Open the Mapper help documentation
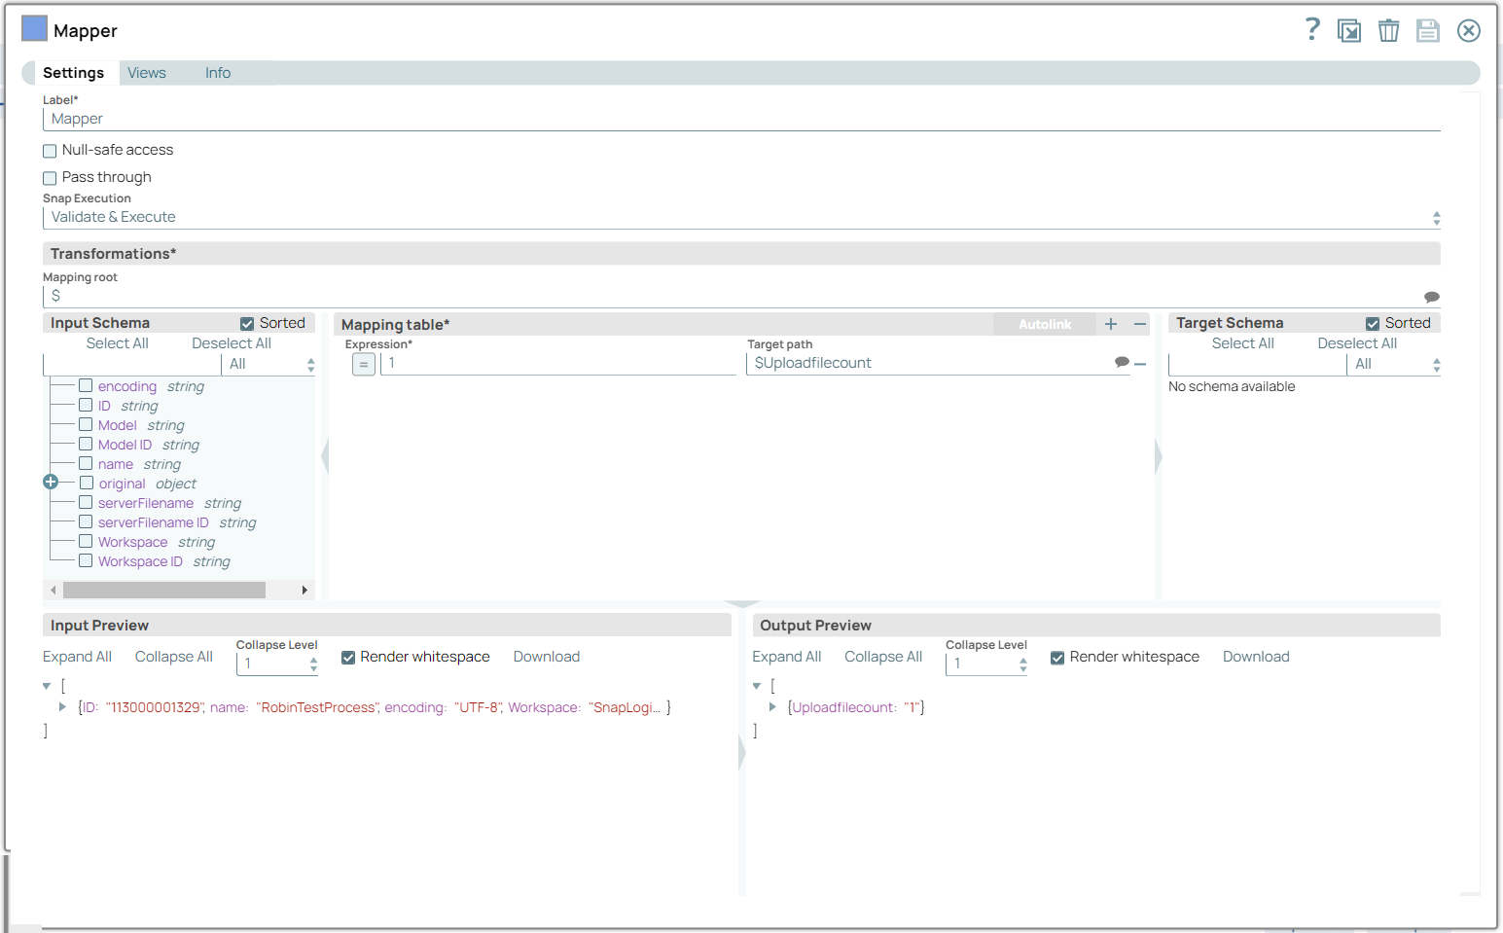The image size is (1503, 933). click(1312, 29)
